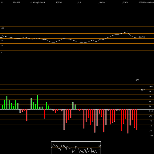
Task: Click the bar chart axis label 40
Action: (x=150, y=101)
